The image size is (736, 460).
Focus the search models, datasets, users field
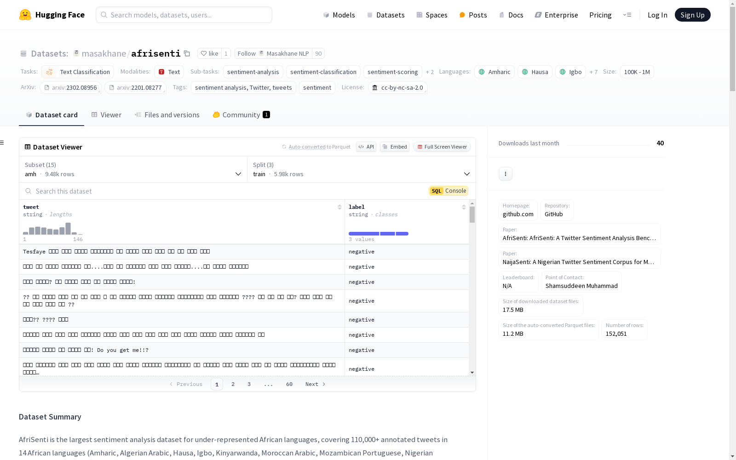click(x=184, y=15)
